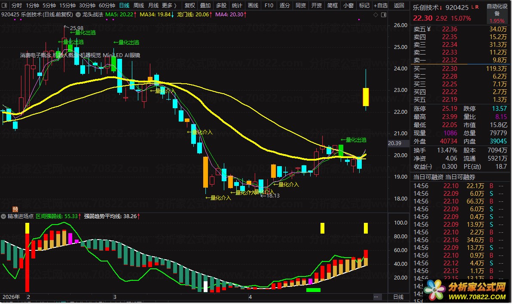The image size is (513, 304).
Task: Open the 当日可融资 tab
Action: pos(428,177)
